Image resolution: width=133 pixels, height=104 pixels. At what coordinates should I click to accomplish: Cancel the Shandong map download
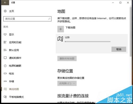coord(119,49)
